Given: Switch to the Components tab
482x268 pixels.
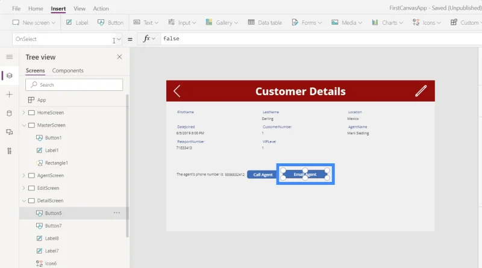Looking at the screenshot, I should click(x=67, y=70).
